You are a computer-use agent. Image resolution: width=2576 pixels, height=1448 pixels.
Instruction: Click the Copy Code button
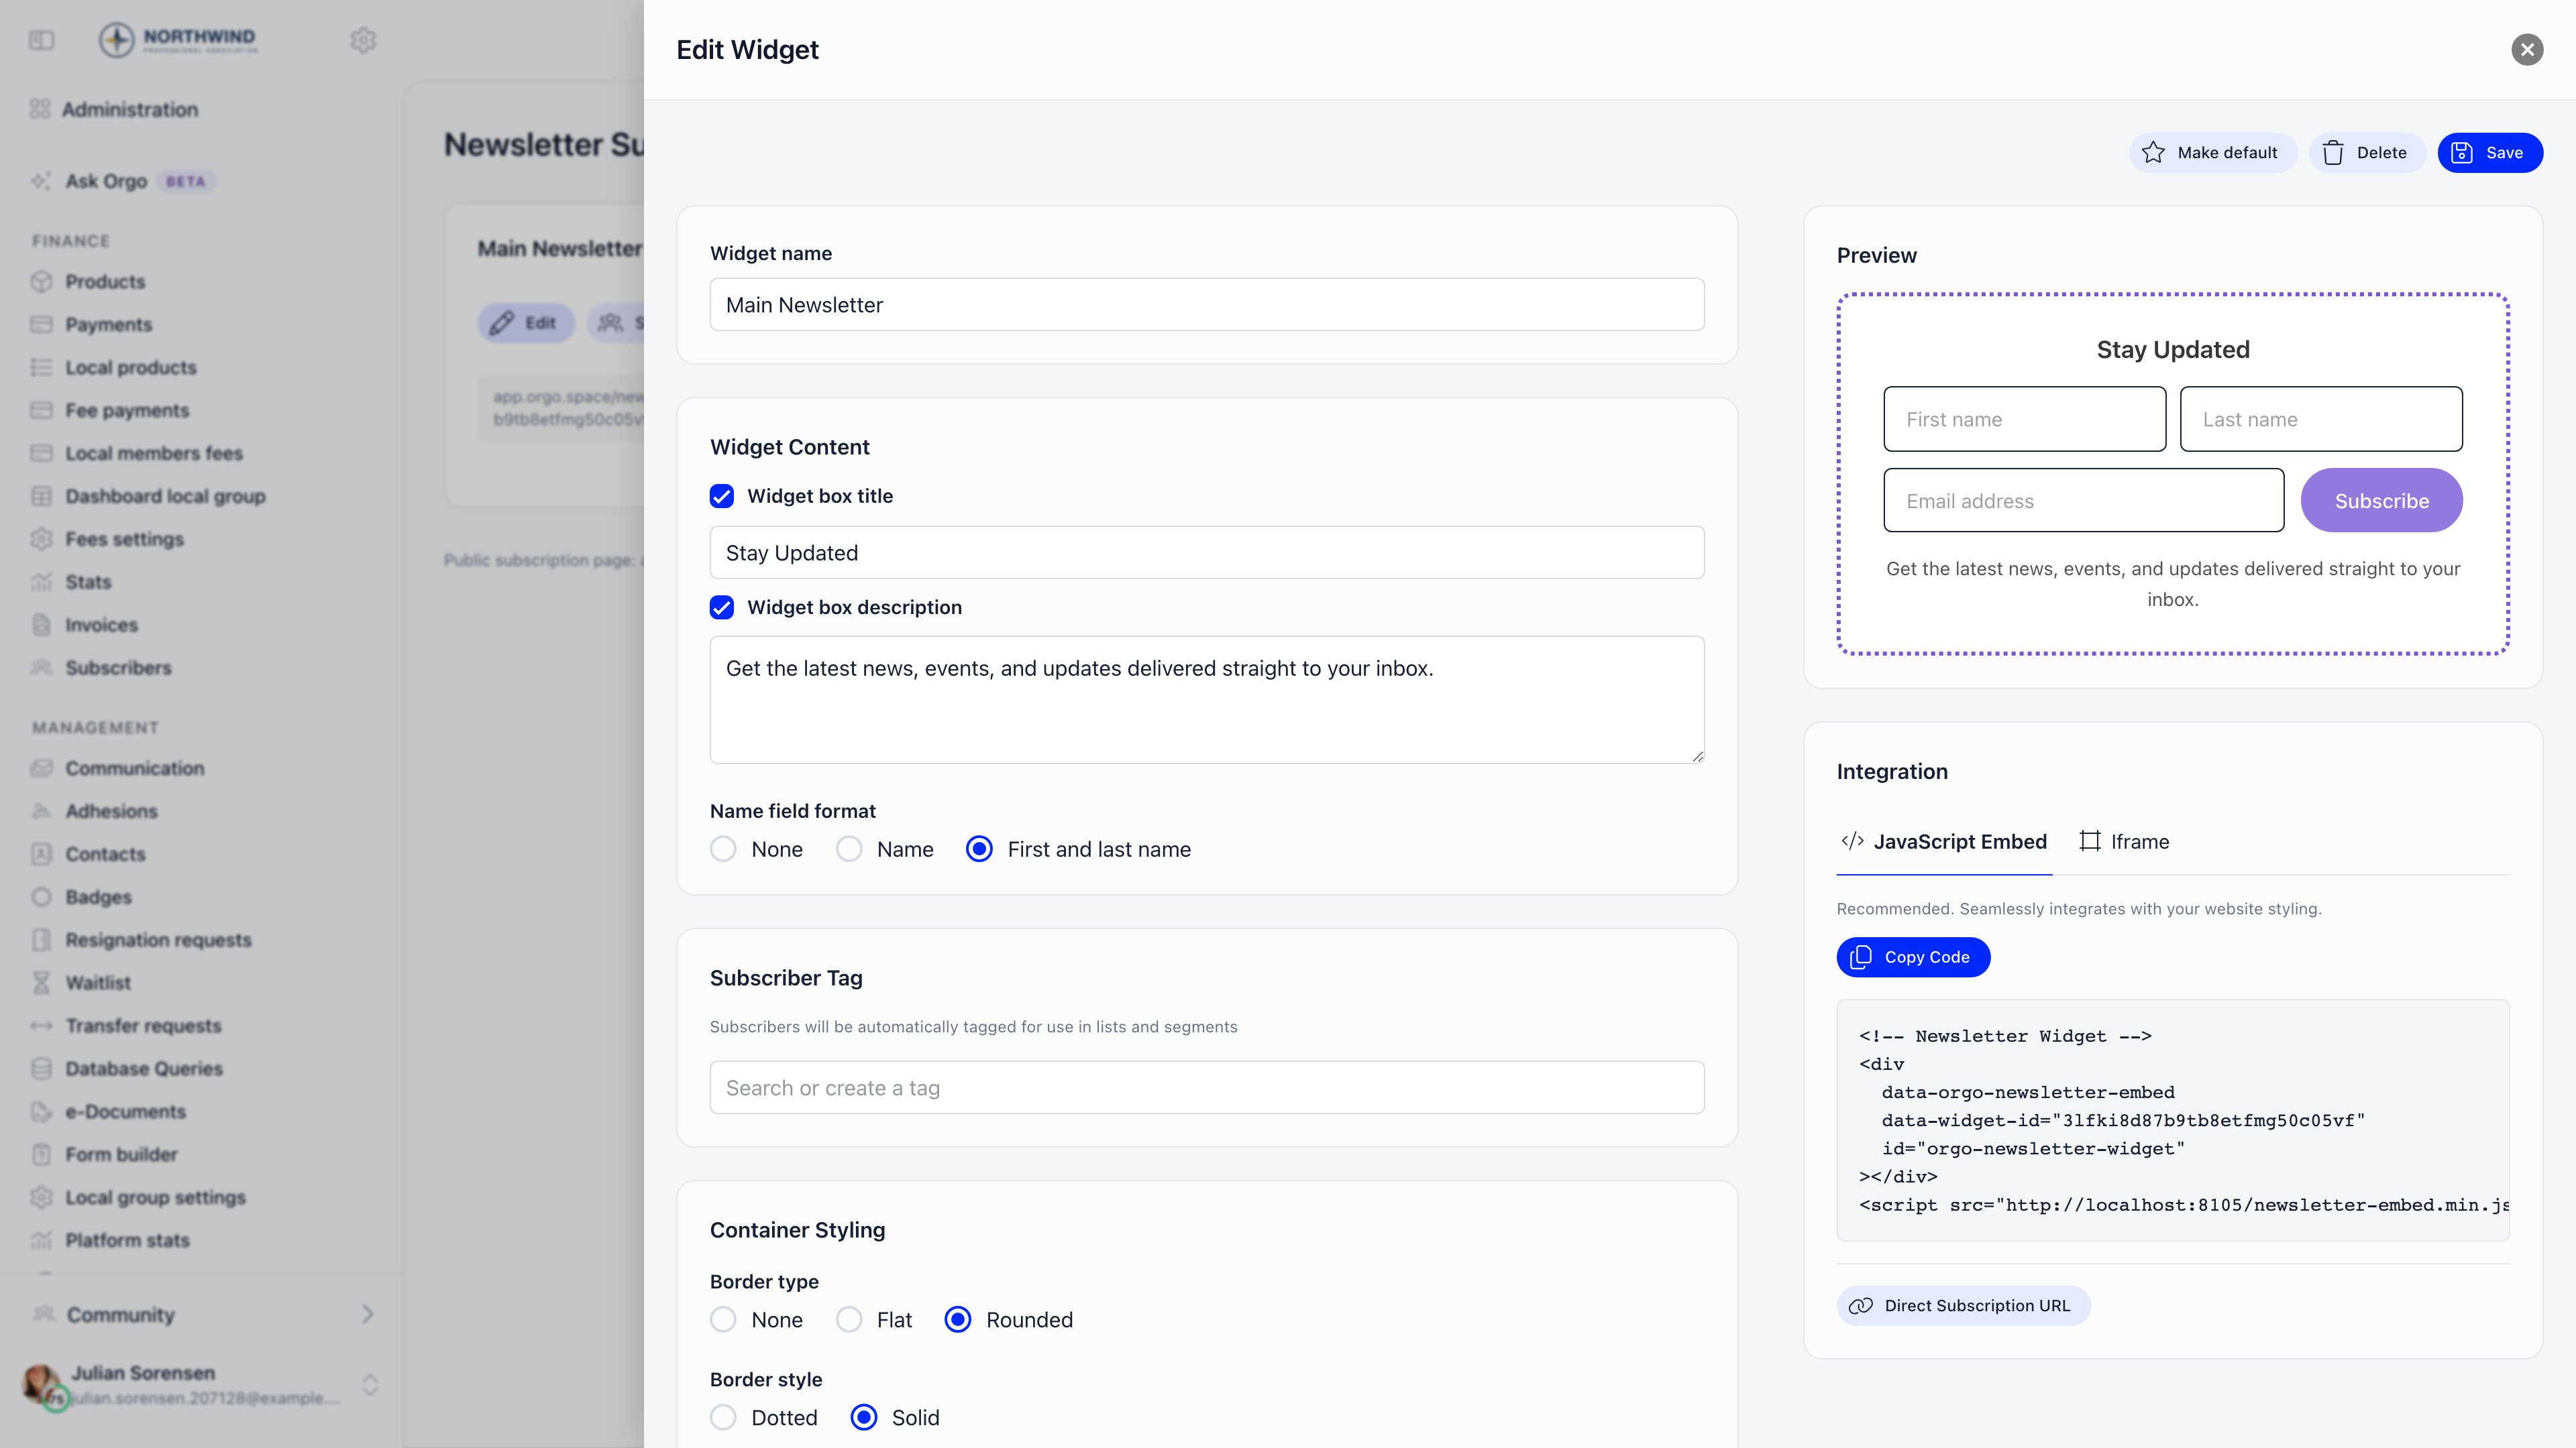point(1913,957)
